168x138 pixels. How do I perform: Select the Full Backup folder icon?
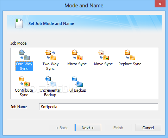pos(77,81)
